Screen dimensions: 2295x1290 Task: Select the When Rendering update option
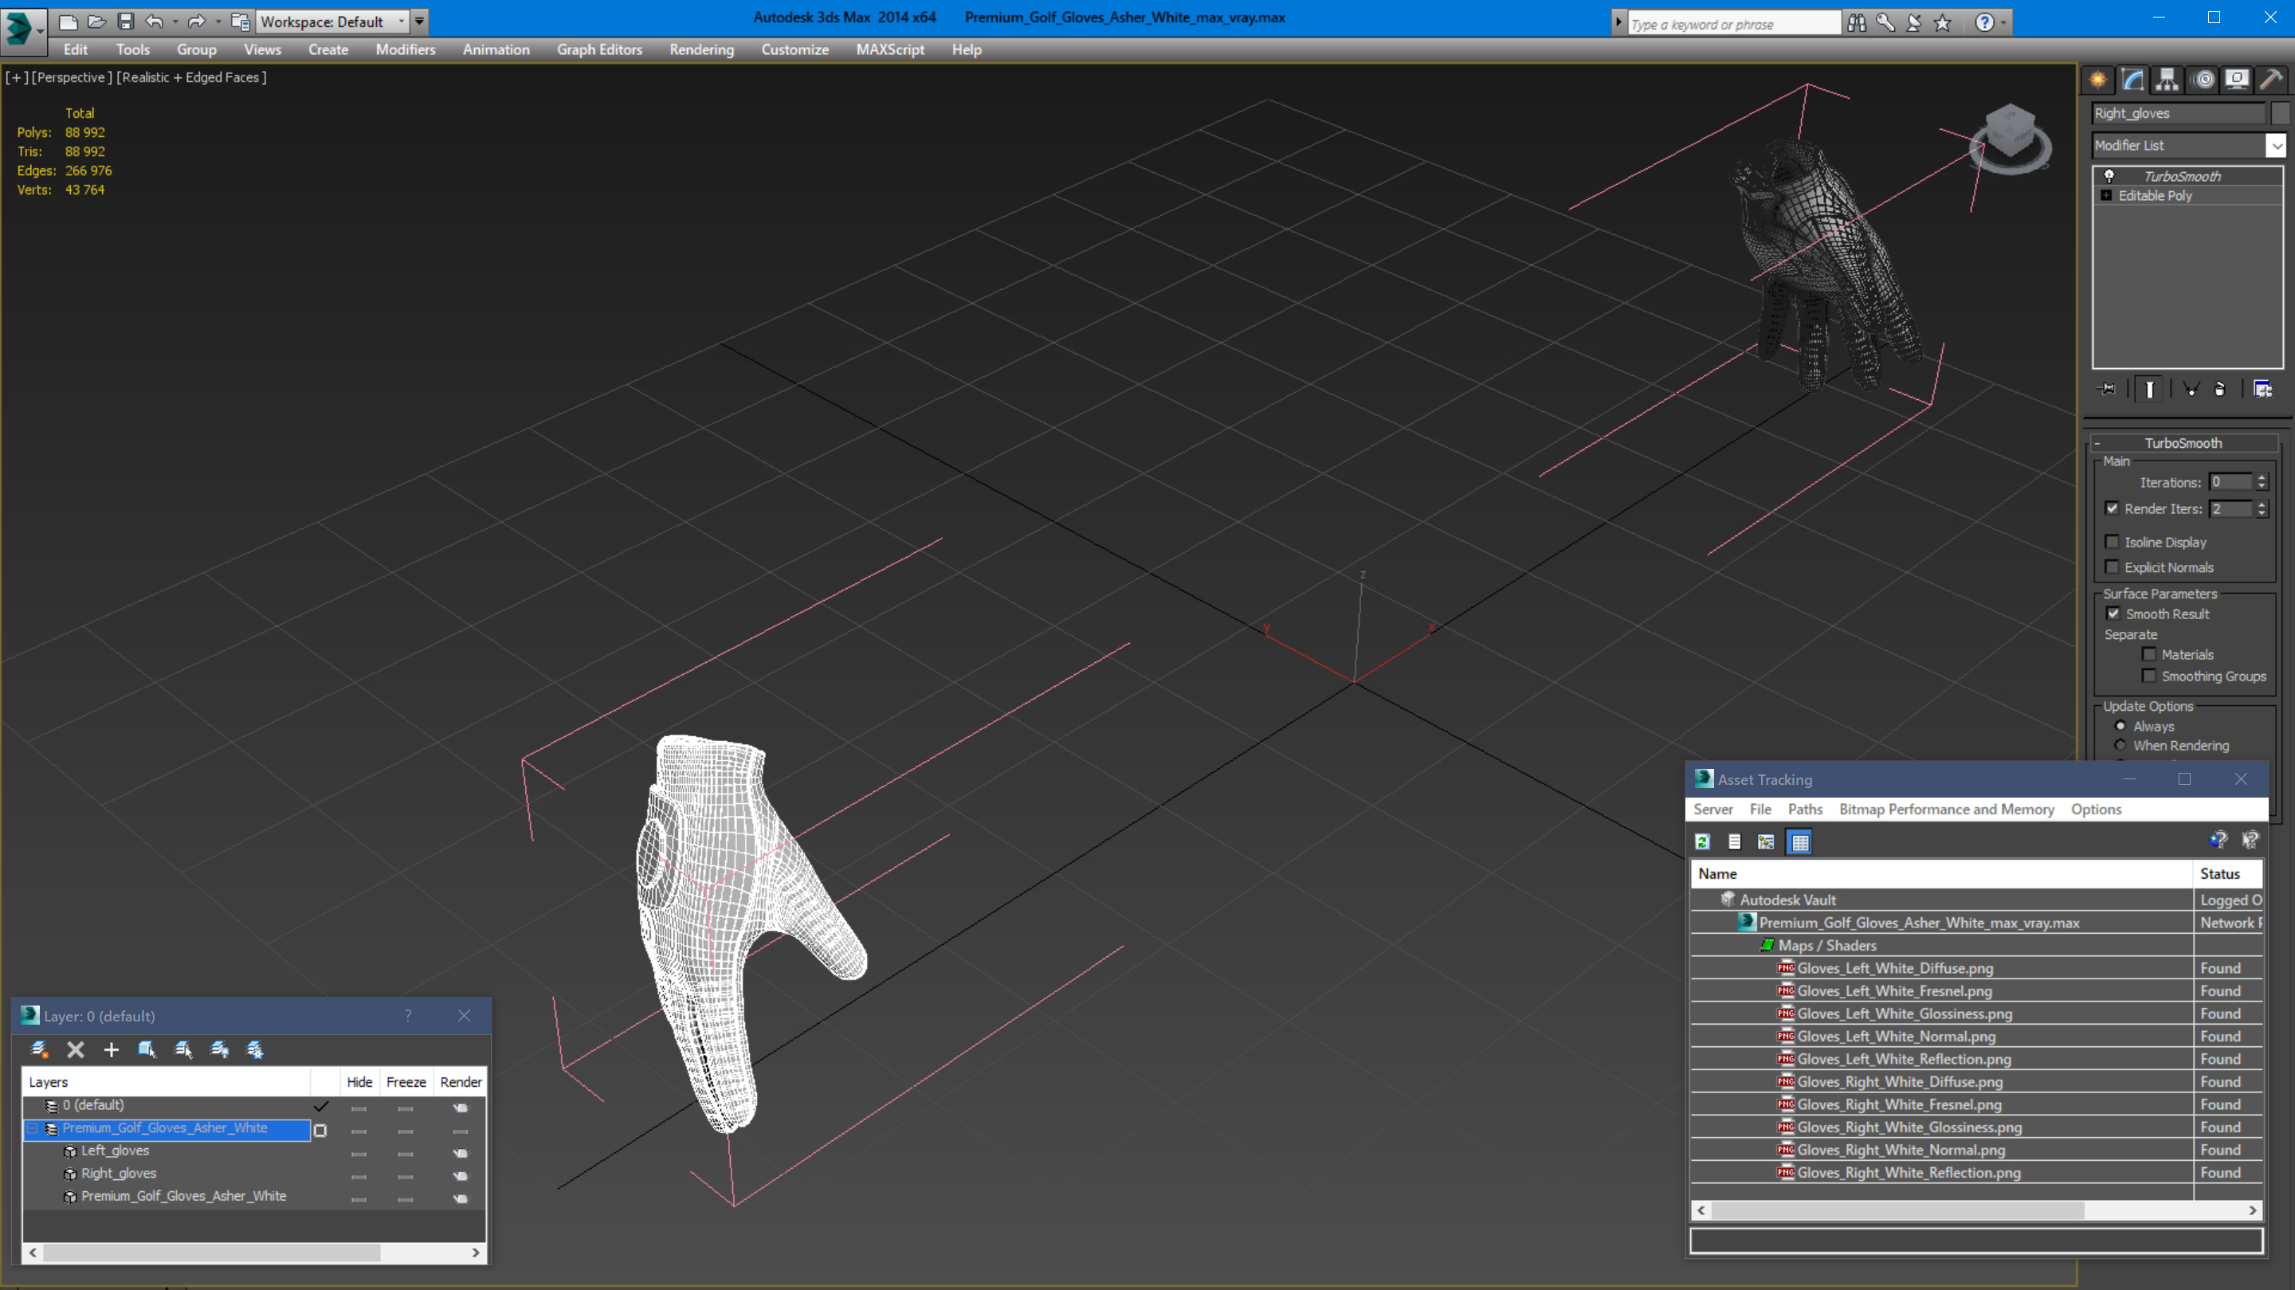click(2120, 746)
